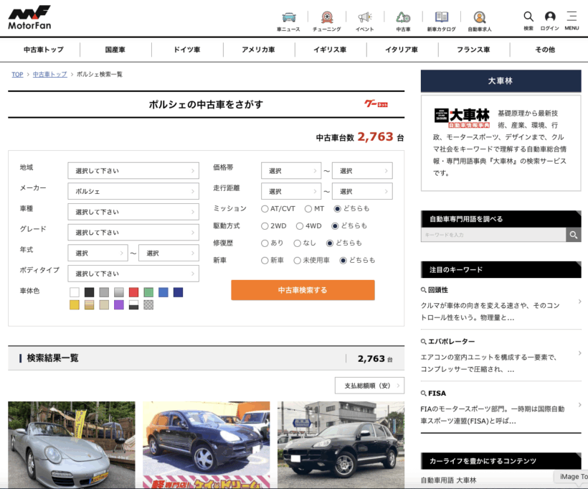Expand the ボディタイプ body type dropdown
Viewport: 588px width, 489px height.
(133, 274)
